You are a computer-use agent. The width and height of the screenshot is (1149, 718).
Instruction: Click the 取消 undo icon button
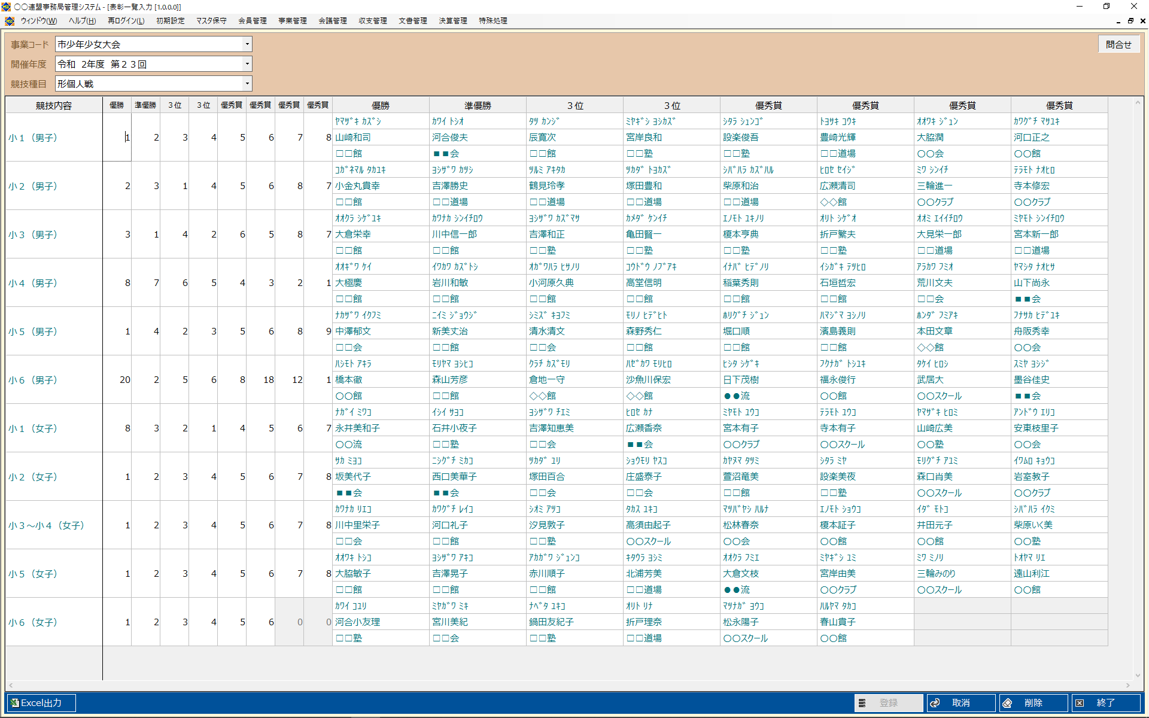pos(935,703)
